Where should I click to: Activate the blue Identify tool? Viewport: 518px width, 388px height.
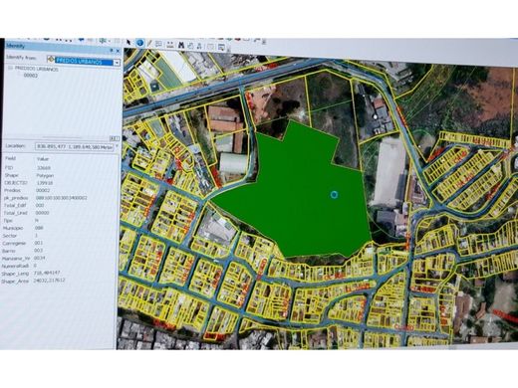pos(140,43)
